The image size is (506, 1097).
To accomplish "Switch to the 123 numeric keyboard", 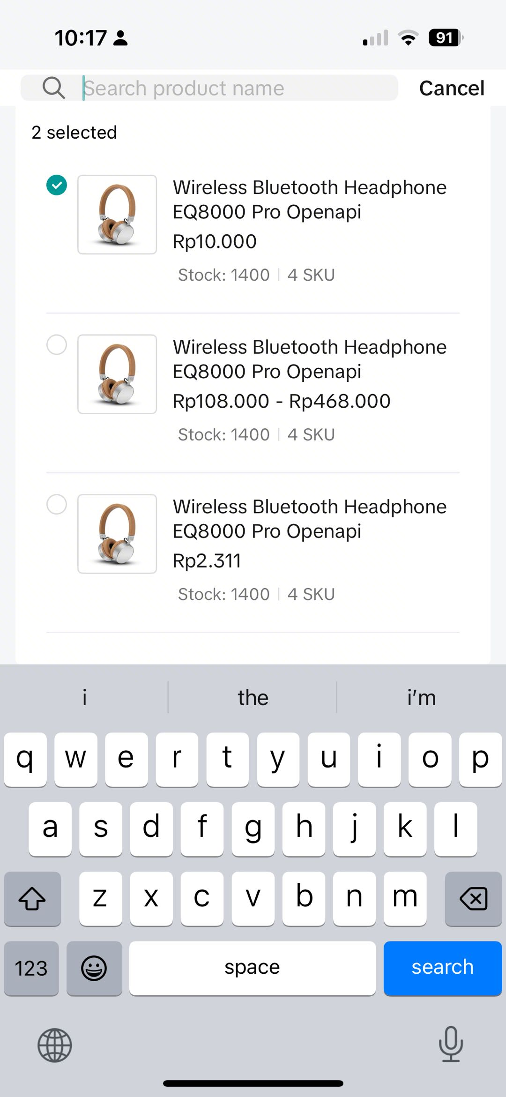I will (x=31, y=968).
